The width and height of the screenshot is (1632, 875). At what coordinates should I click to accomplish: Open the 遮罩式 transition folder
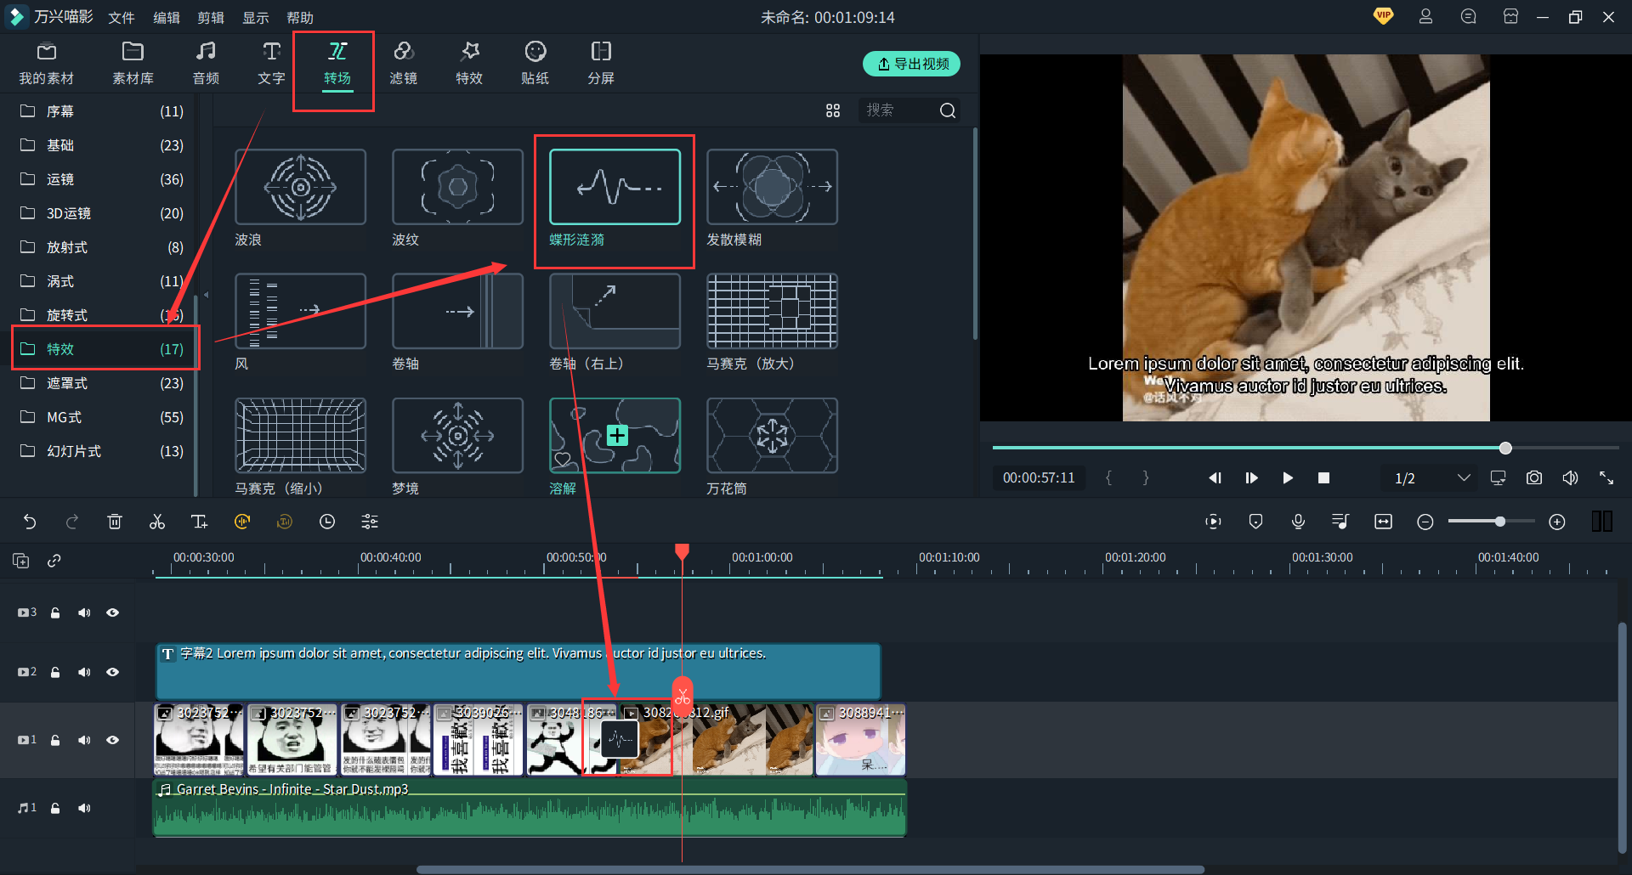[x=67, y=383]
